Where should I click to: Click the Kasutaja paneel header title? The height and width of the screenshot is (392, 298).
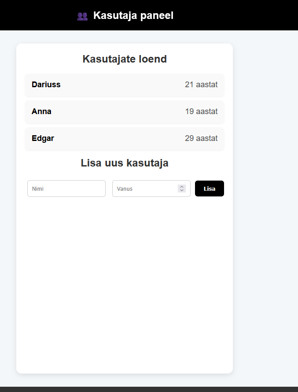133,16
